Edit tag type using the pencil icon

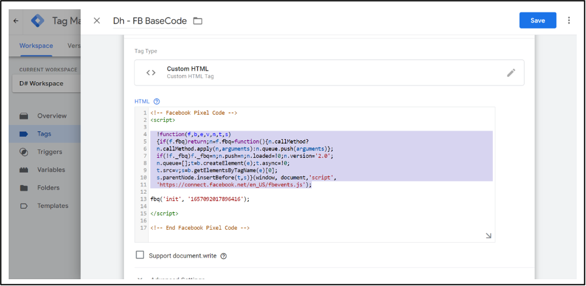[x=511, y=72]
